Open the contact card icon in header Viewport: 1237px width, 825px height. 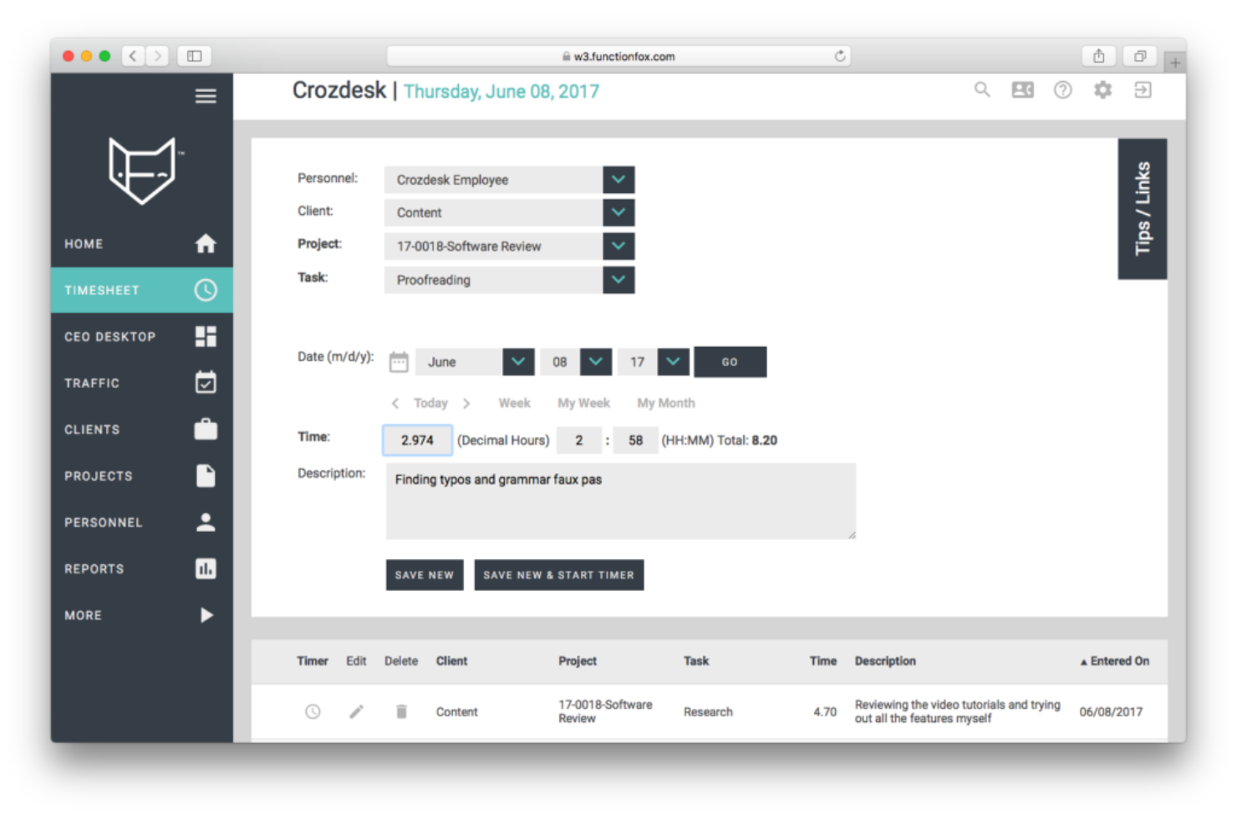pos(1022,89)
